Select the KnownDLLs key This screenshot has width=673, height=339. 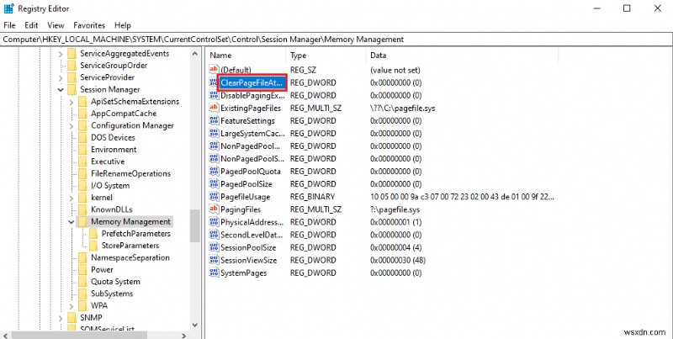(x=112, y=209)
